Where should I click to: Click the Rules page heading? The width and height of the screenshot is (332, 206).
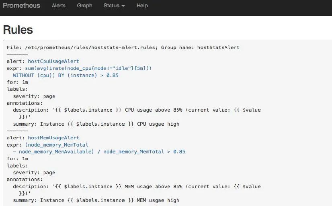18,30
